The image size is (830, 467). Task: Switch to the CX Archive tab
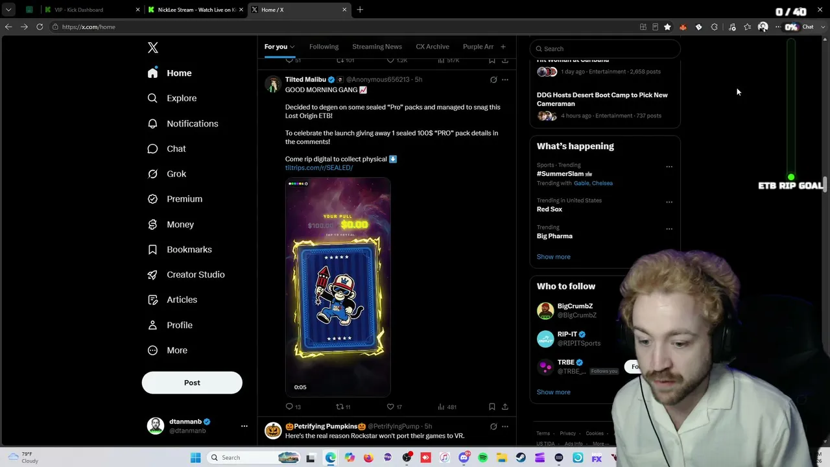click(433, 47)
